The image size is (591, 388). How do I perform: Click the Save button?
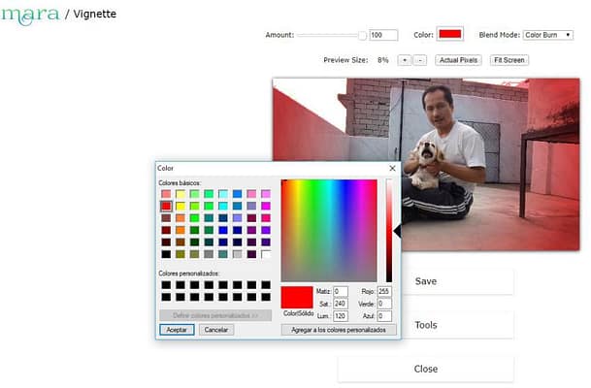425,281
